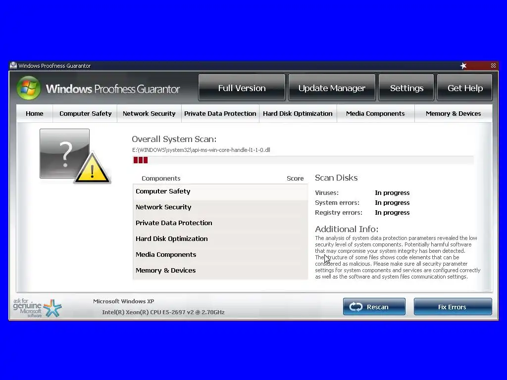
Task: Switch to the Home tab
Action: tap(35, 113)
